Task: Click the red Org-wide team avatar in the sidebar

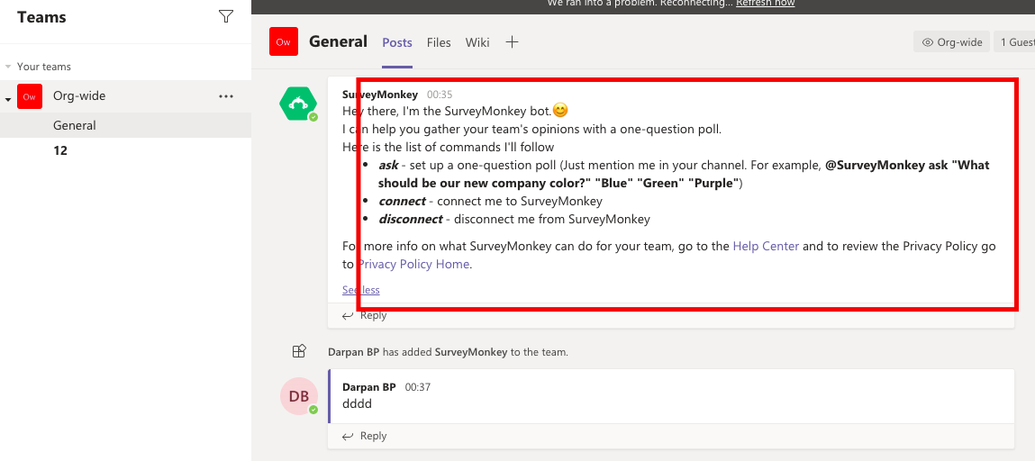Action: pyautogui.click(x=30, y=96)
